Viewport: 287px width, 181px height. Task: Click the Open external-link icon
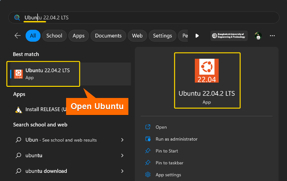(148, 127)
